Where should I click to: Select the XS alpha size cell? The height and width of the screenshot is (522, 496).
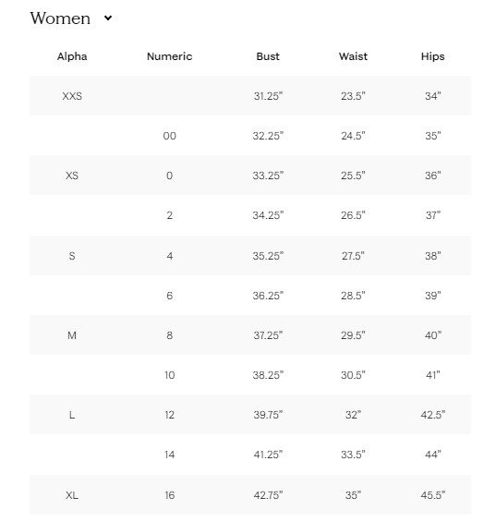point(72,176)
